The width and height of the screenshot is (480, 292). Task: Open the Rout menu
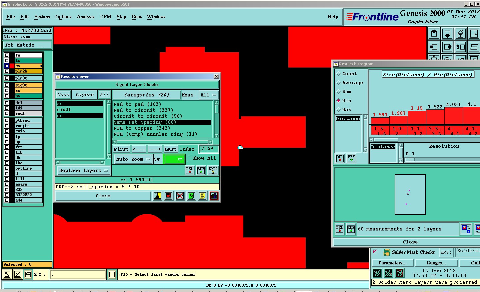[137, 17]
